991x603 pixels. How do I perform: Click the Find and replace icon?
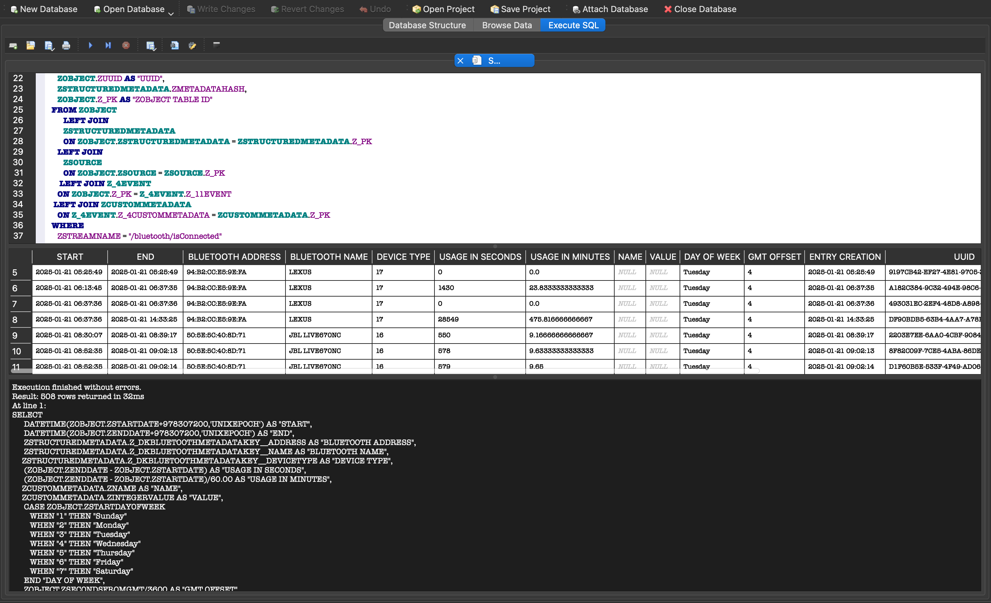pyautogui.click(x=192, y=45)
